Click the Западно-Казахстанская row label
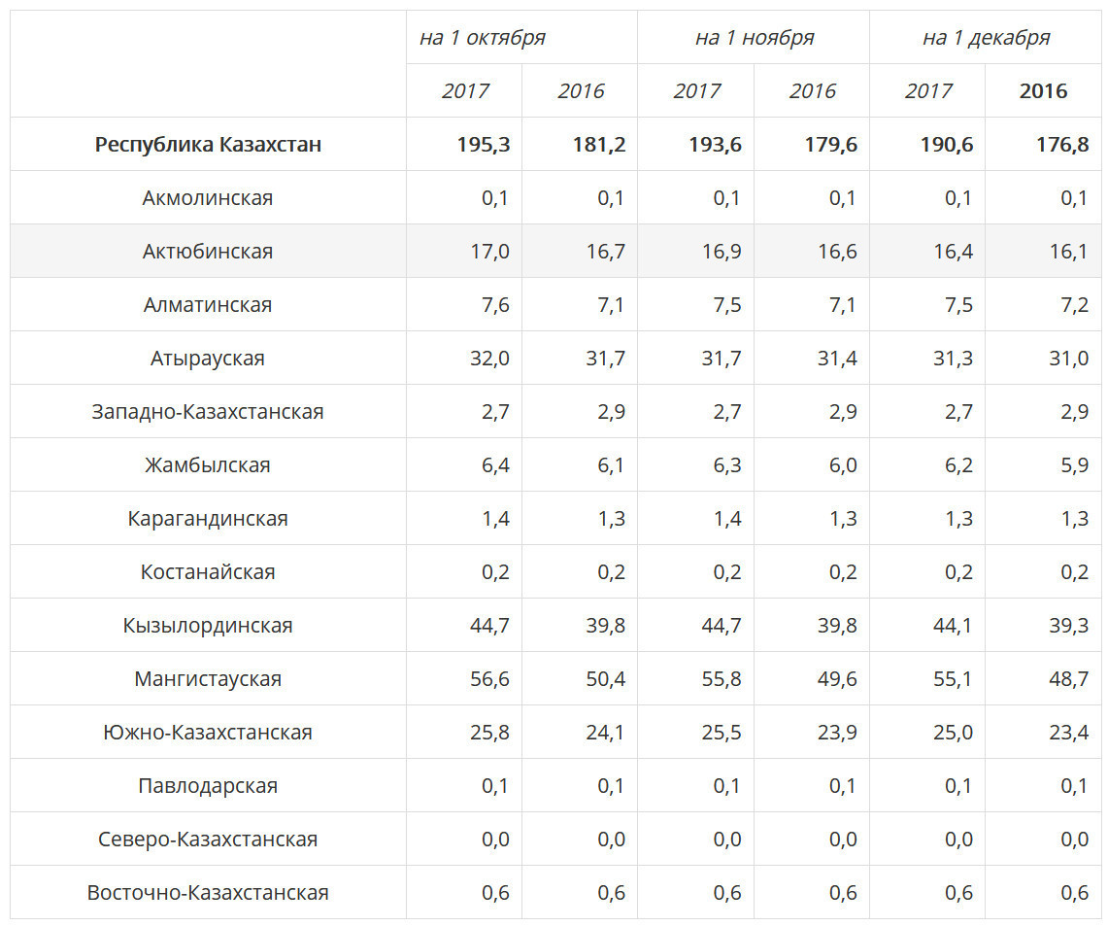Screen dimensions: 1108x926 [208, 411]
